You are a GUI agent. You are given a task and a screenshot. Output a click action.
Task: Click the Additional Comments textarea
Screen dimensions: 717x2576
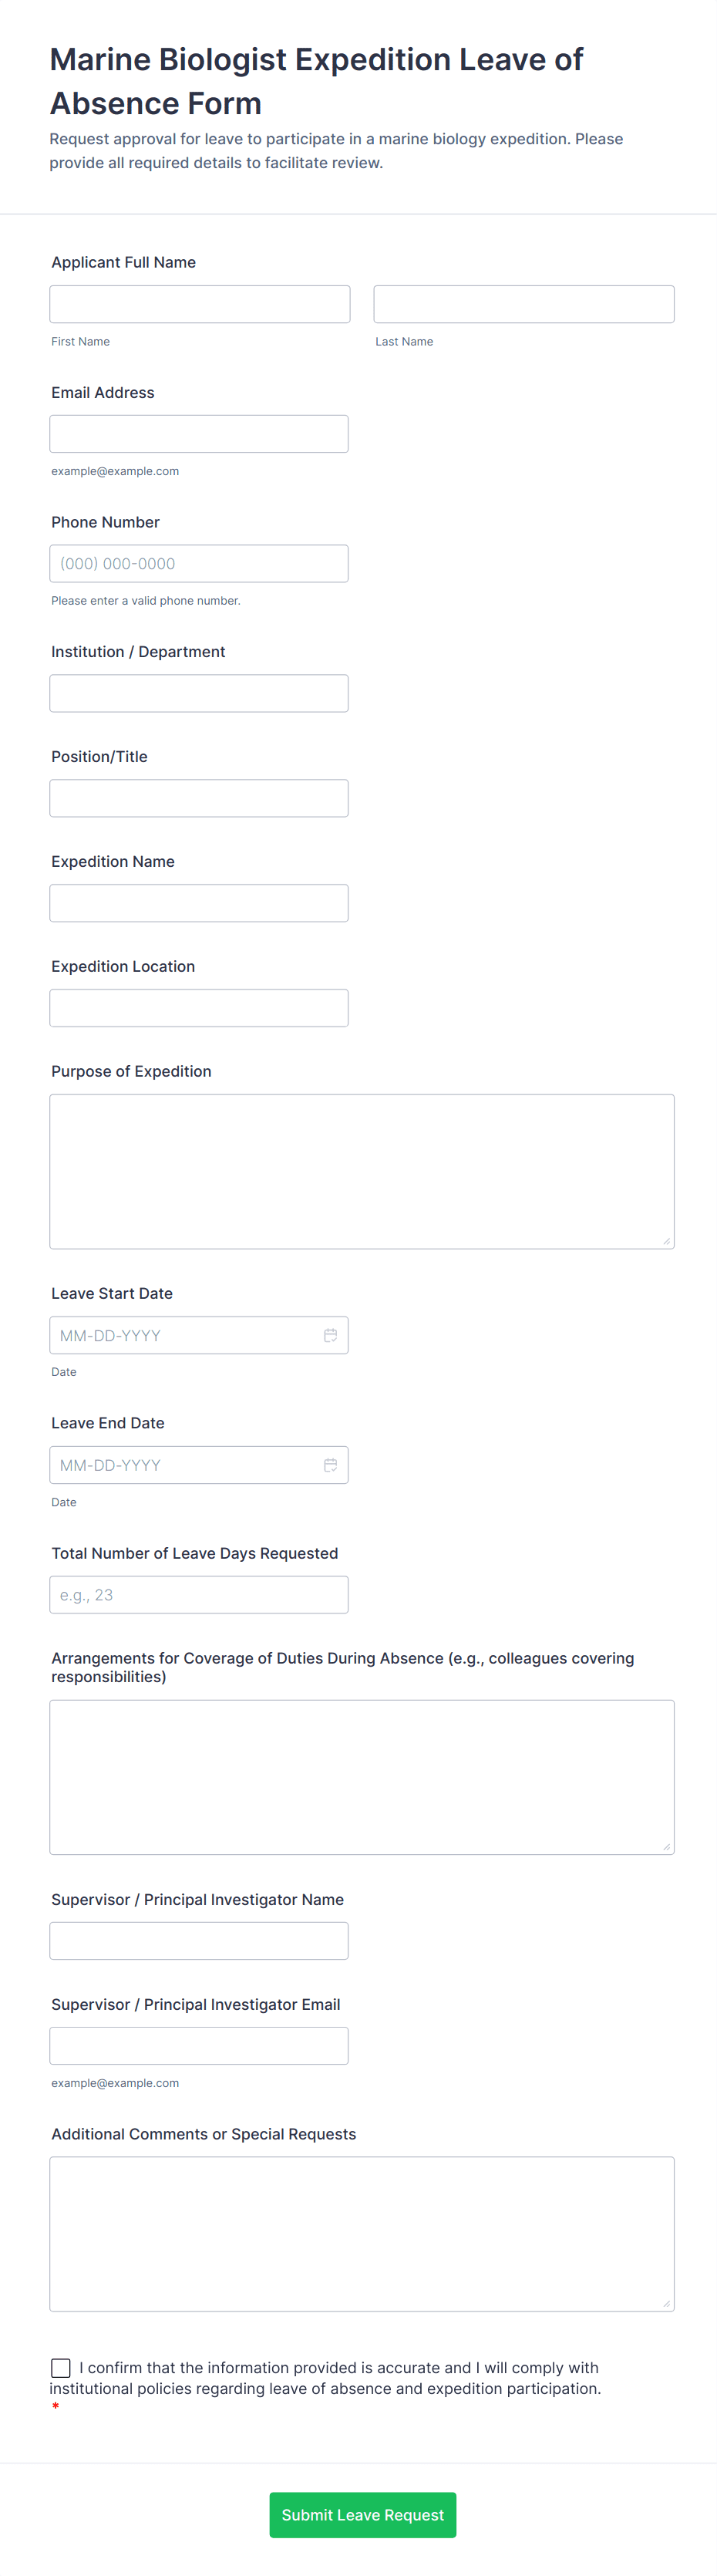pyautogui.click(x=362, y=2234)
